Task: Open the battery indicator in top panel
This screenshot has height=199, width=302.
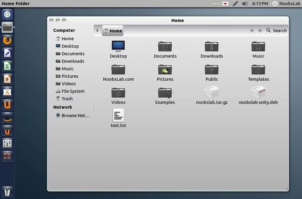Action: 225,3
